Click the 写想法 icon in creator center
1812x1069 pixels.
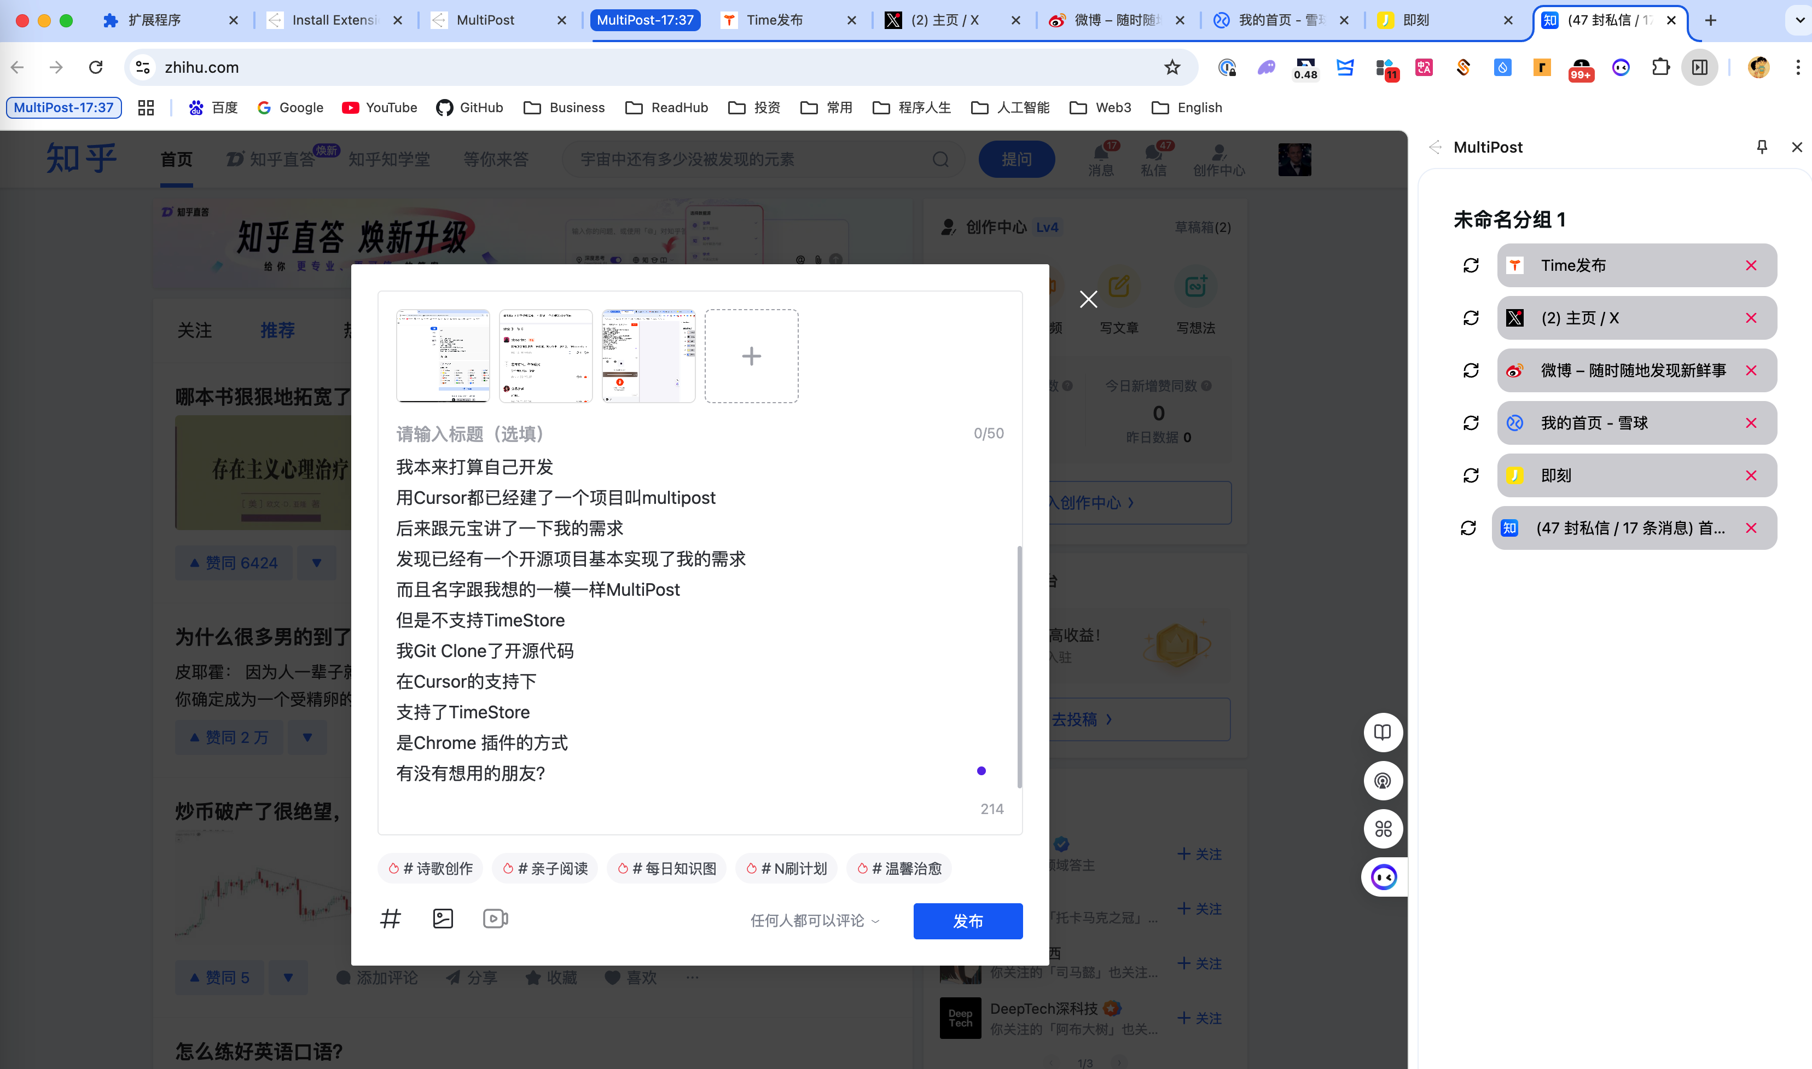pos(1195,301)
